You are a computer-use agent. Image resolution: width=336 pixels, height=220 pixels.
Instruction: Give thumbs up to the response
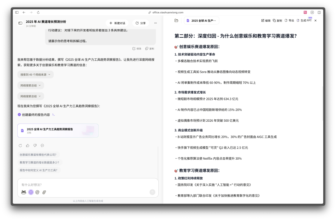tap(28, 146)
